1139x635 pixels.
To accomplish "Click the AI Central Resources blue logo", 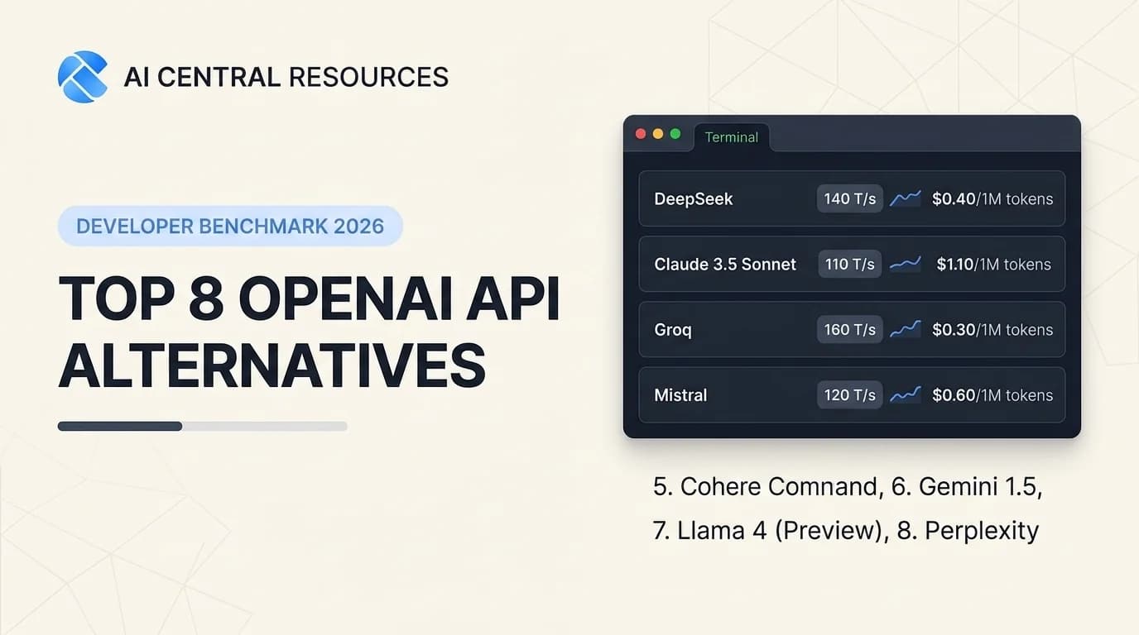I will pos(83,77).
